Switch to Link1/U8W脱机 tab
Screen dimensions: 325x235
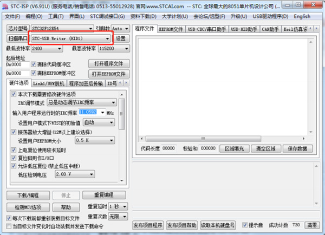click(x=49, y=83)
